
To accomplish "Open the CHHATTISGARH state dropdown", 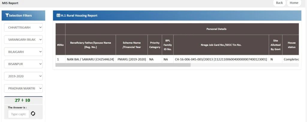I will (x=23, y=27).
